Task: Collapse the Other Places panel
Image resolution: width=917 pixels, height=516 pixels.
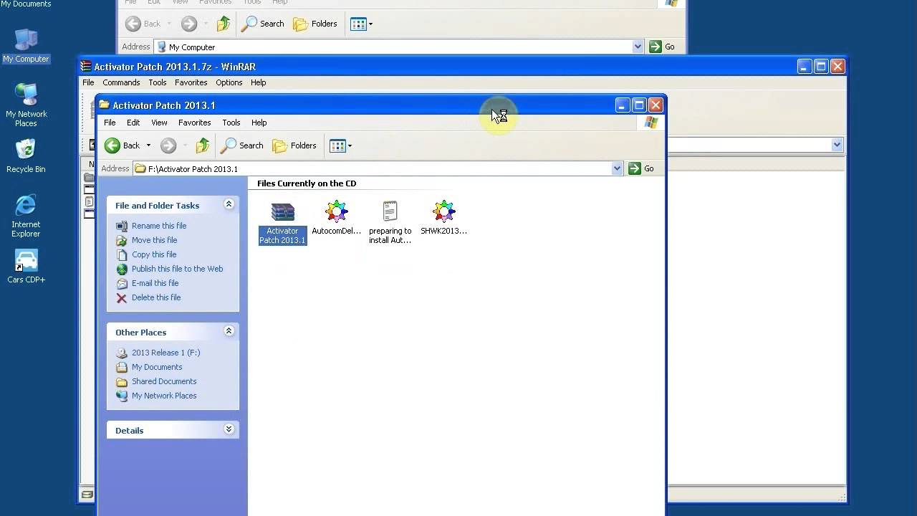Action: pos(229,331)
